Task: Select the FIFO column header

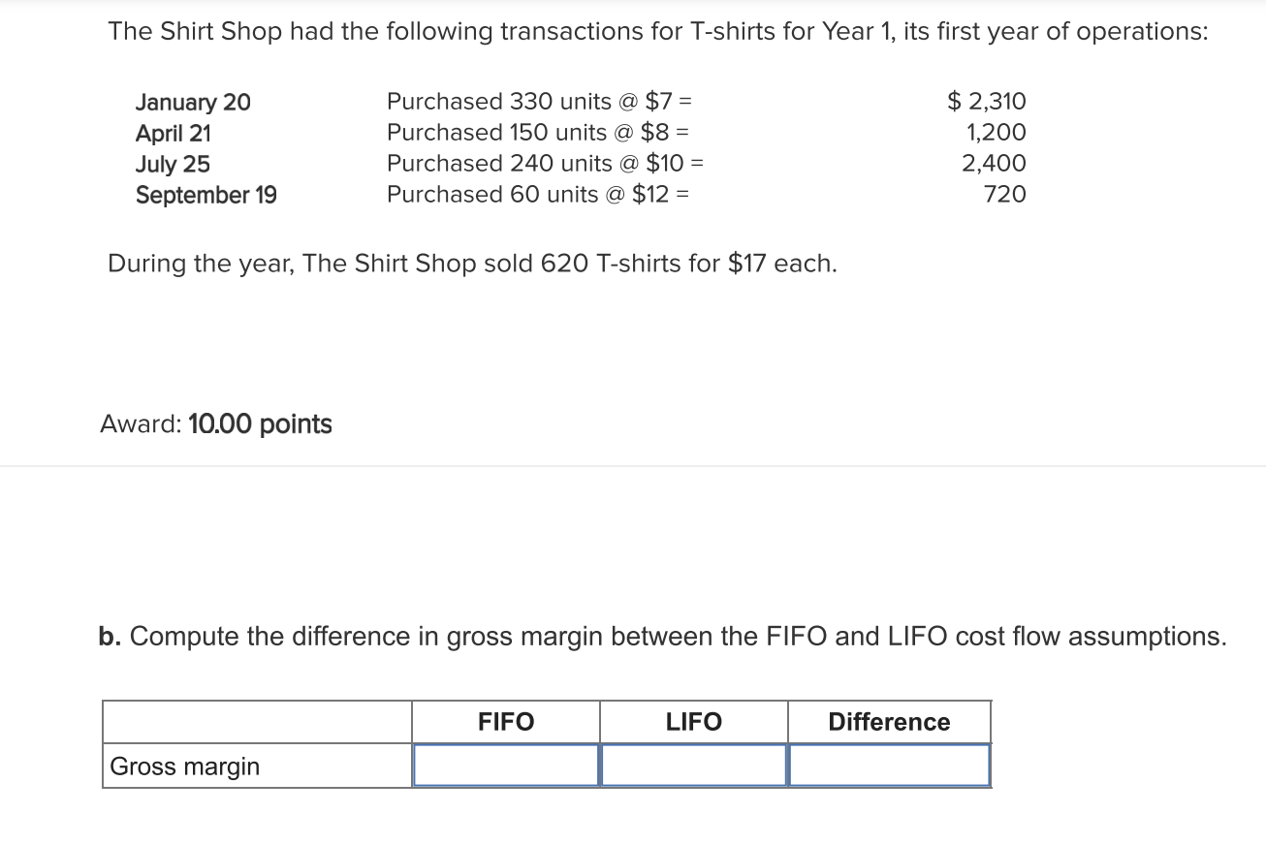Action: click(x=505, y=721)
